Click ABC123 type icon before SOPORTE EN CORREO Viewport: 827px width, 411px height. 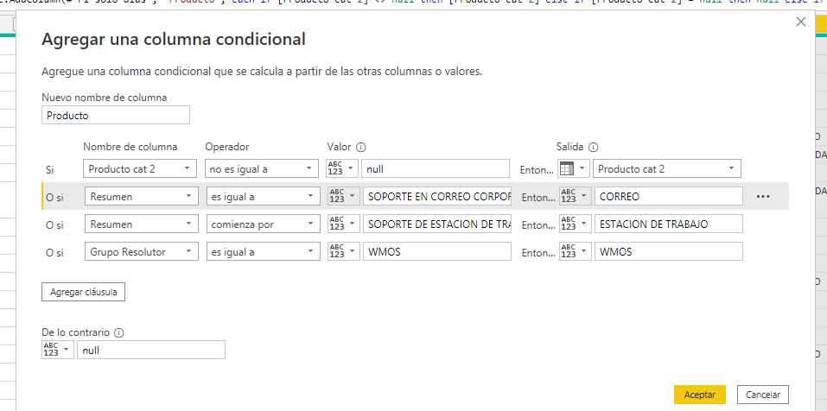[x=343, y=196]
